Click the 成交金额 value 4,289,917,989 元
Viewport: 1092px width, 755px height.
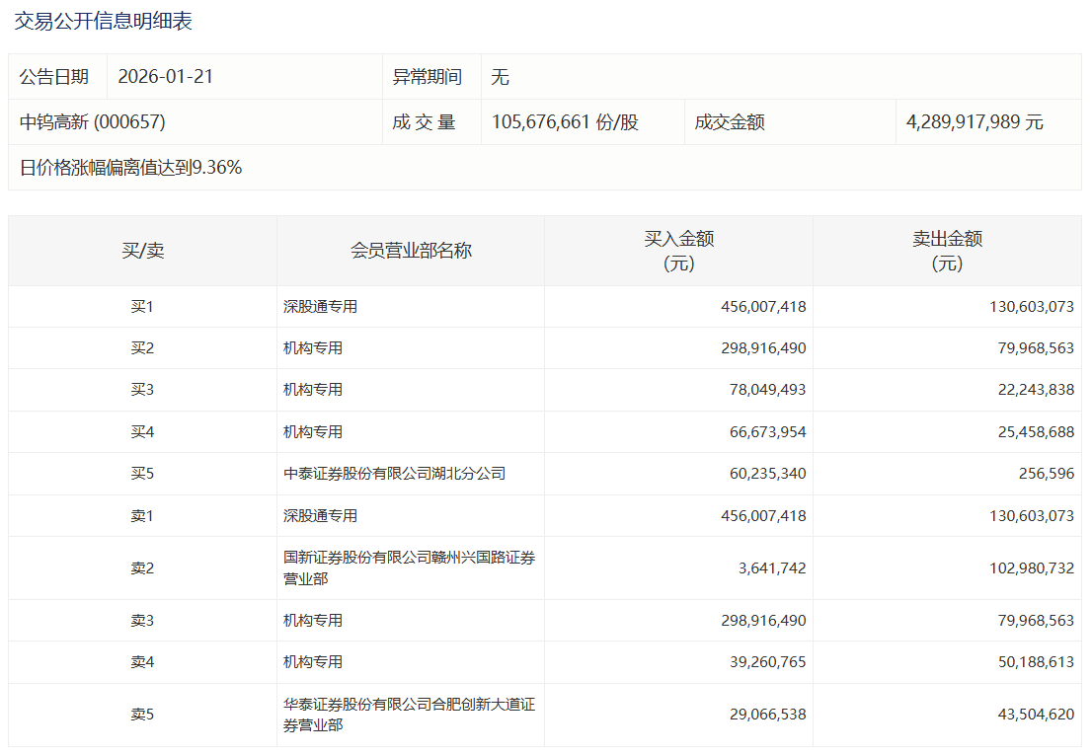tap(975, 122)
